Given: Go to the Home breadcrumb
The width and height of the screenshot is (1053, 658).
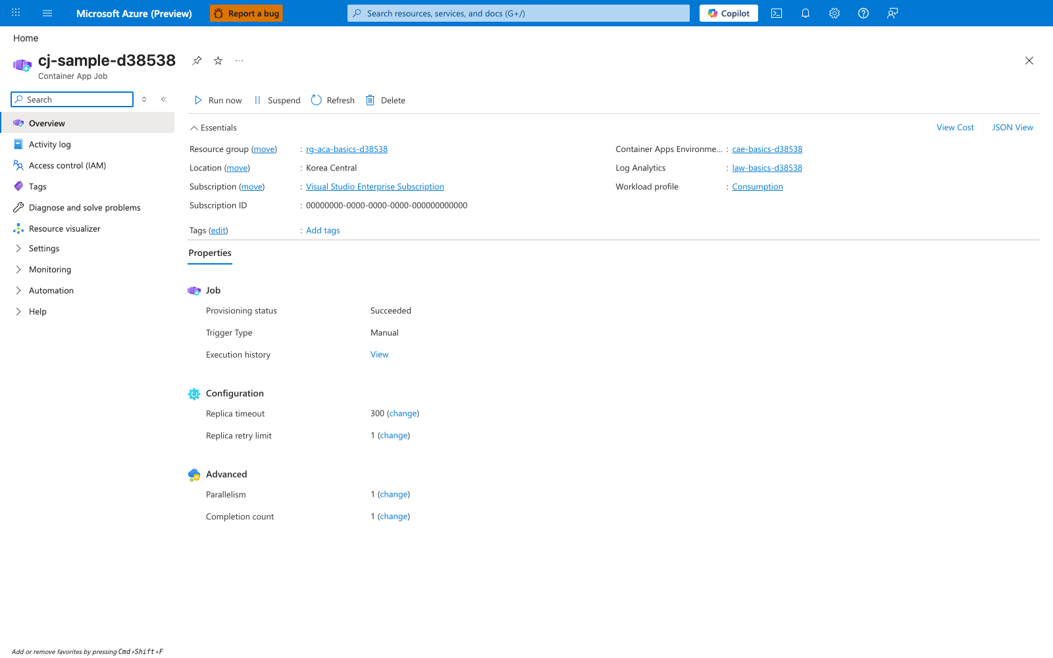Looking at the screenshot, I should click(x=26, y=38).
